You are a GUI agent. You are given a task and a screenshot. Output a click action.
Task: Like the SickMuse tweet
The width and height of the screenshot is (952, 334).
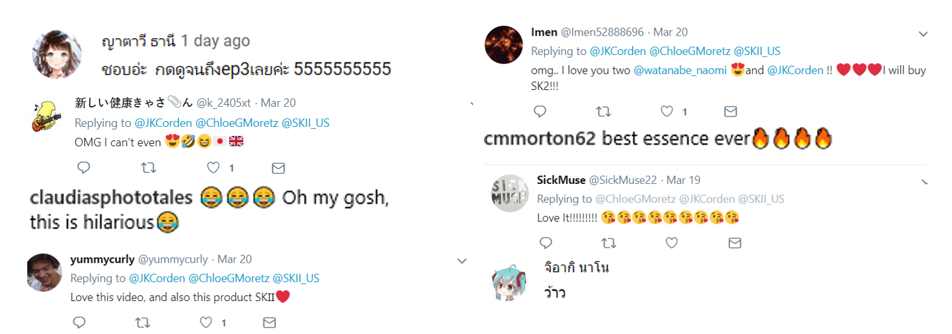[672, 243]
